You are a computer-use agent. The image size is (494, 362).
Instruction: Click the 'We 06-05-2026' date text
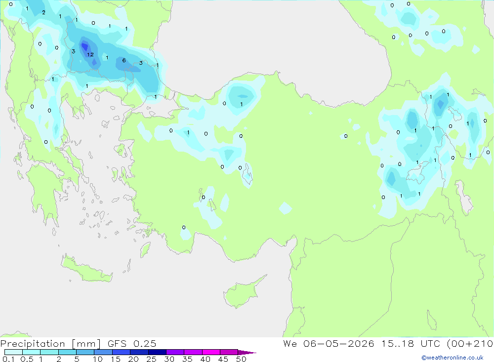[x=329, y=343]
